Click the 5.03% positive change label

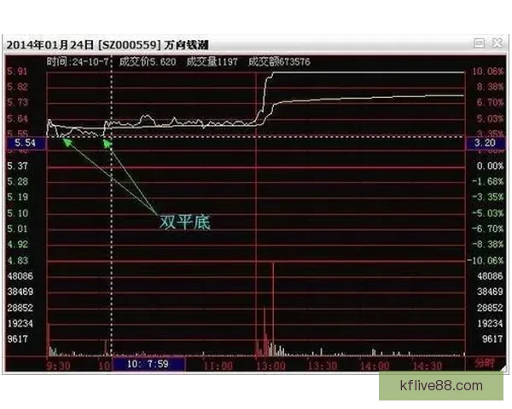[490, 118]
